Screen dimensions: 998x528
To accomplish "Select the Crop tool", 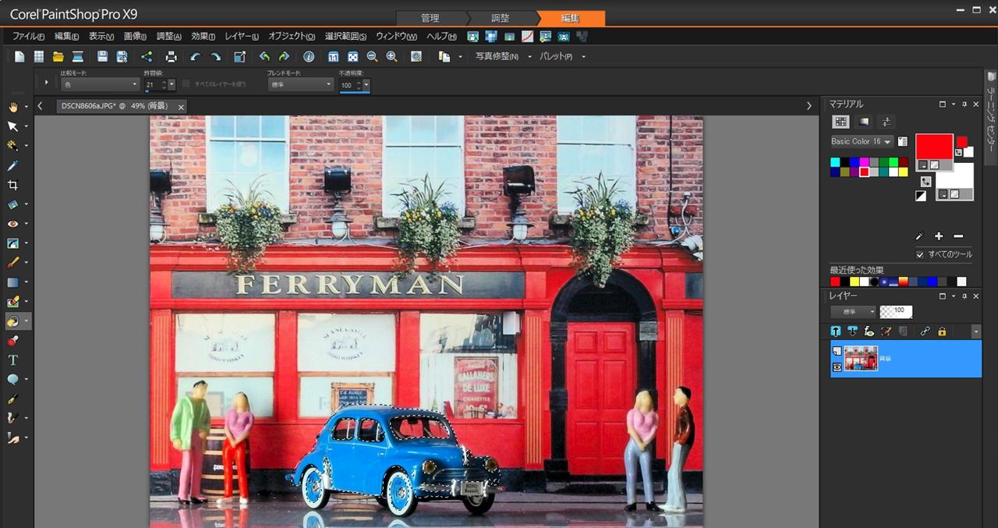I will (x=13, y=185).
